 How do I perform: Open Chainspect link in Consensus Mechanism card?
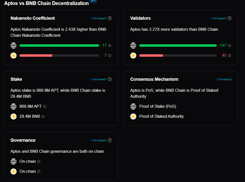pyautogui.click(x=224, y=79)
